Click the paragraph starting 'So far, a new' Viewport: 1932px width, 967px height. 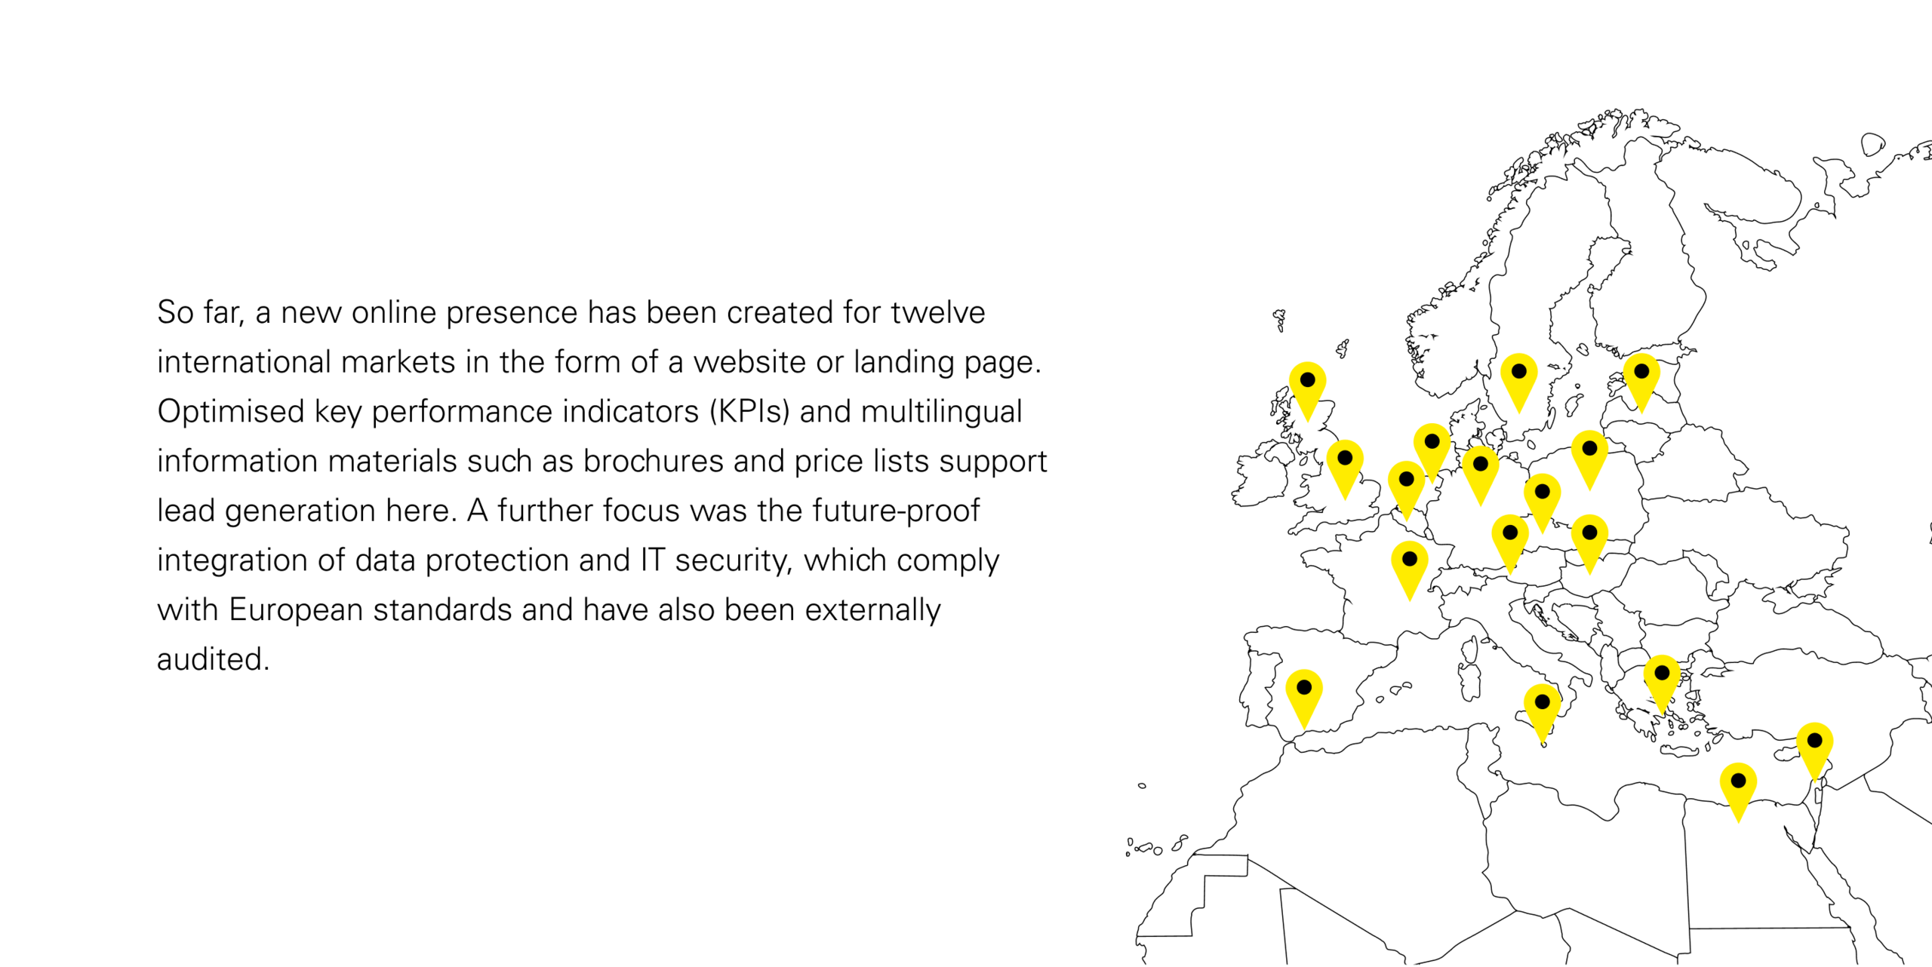point(602,486)
